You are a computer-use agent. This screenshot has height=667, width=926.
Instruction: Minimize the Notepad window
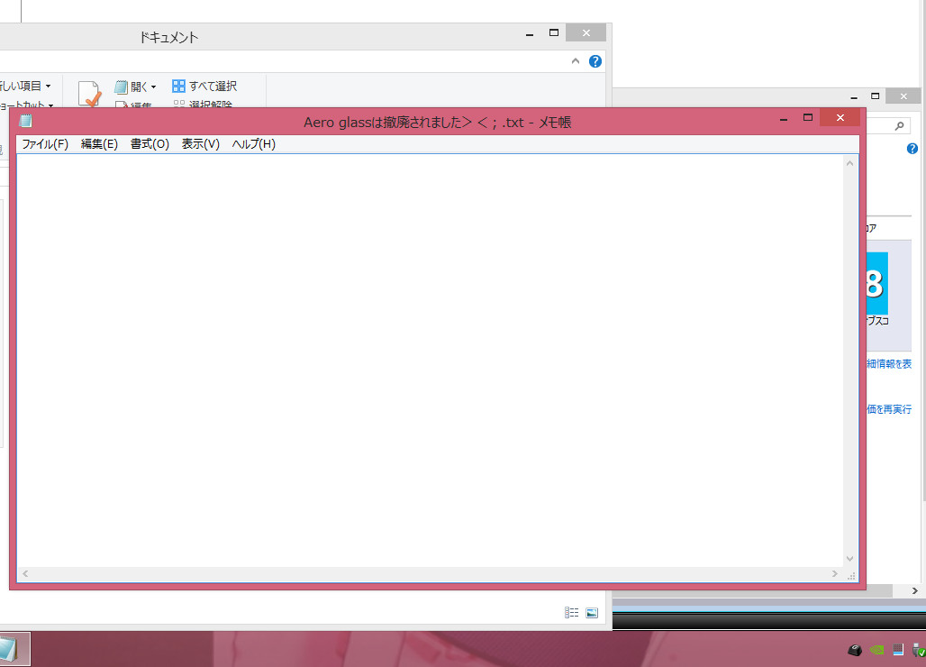784,119
